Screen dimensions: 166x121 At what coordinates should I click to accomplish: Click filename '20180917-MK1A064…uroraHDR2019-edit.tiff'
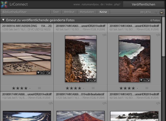click(134, 26)
